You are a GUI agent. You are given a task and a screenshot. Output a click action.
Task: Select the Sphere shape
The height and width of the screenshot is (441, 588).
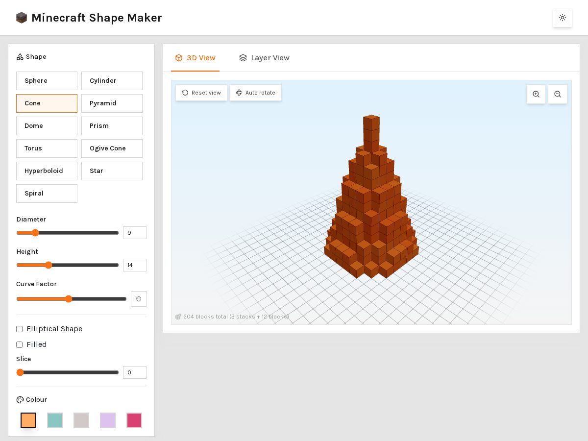[x=47, y=81]
